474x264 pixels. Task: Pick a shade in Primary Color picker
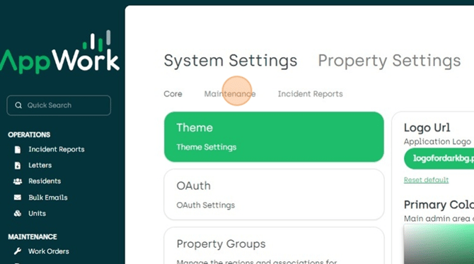(x=439, y=244)
